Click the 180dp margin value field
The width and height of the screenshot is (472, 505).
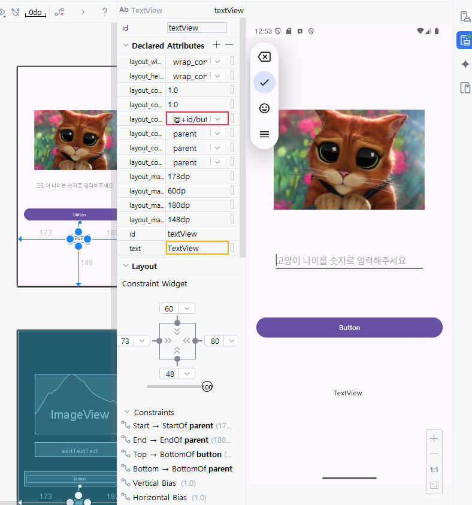click(197, 205)
